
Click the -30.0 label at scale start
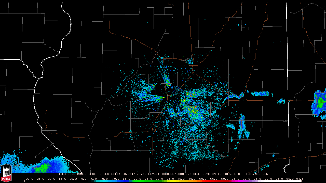(x=29, y=179)
